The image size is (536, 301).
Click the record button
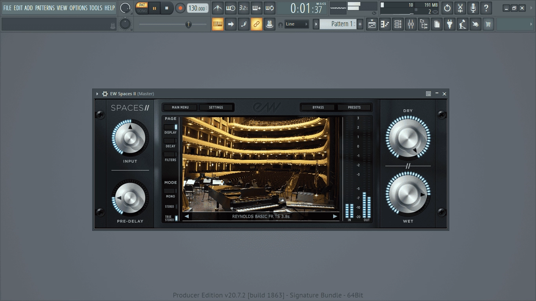click(x=180, y=8)
